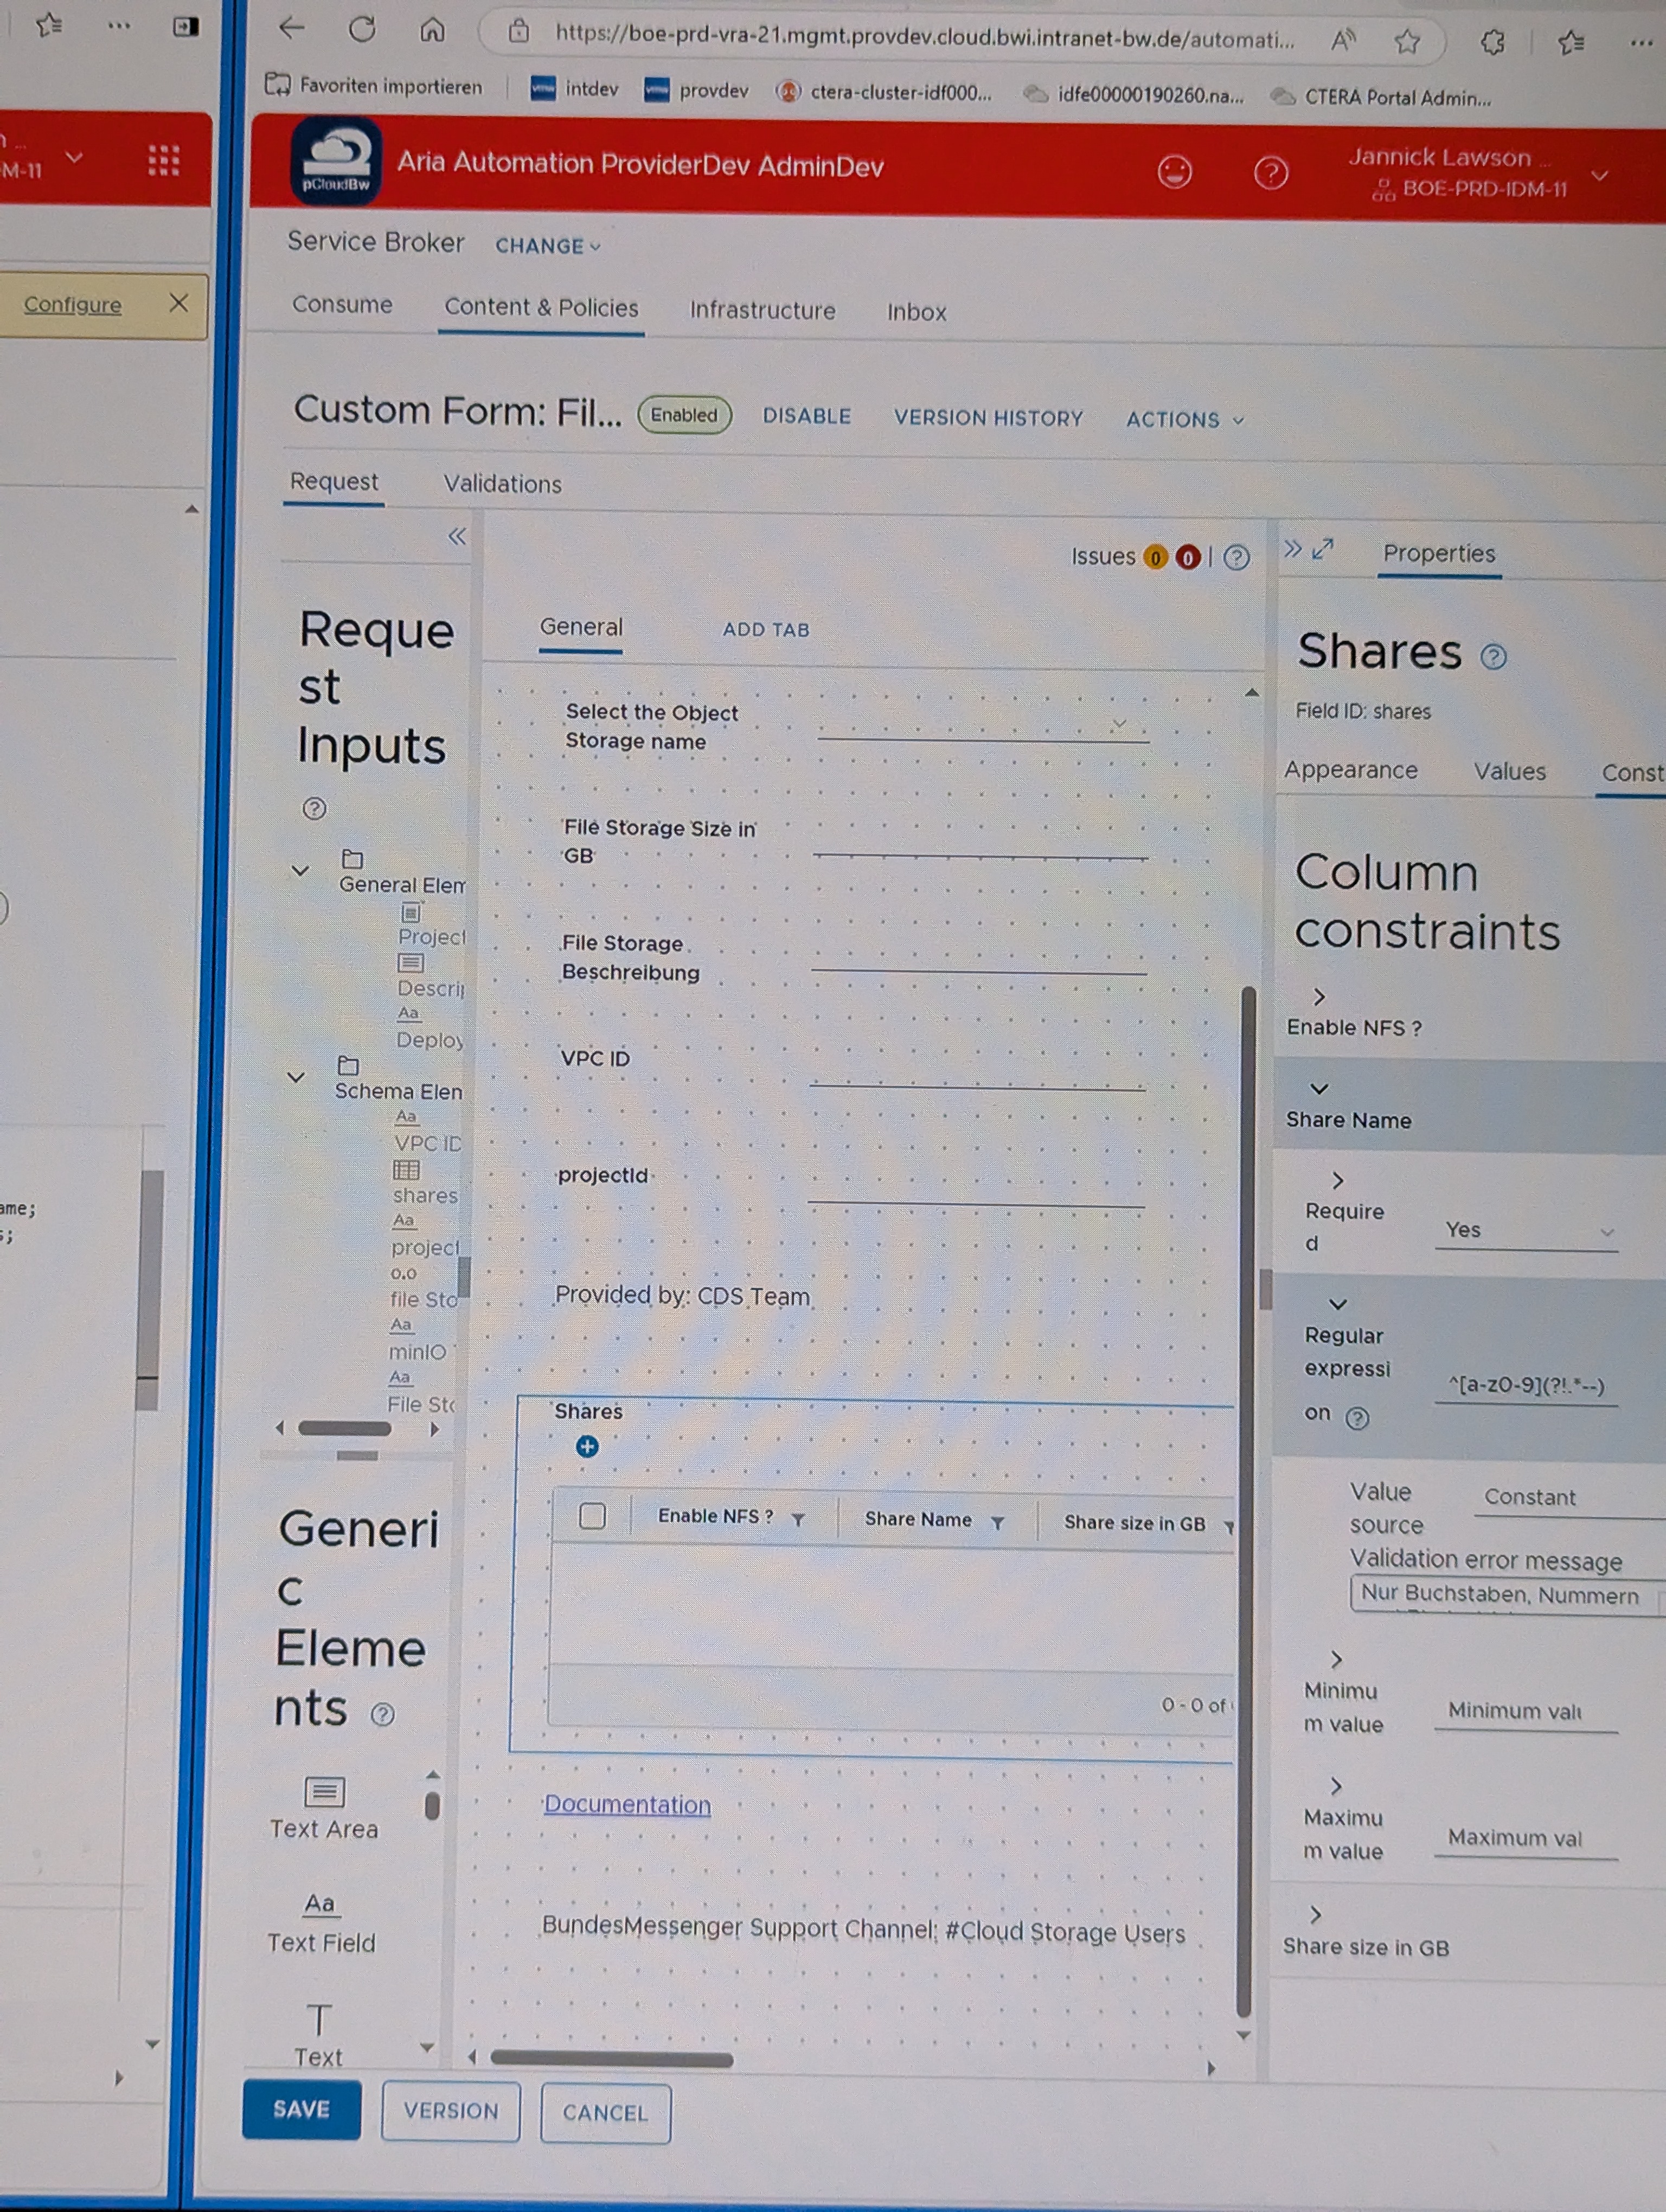Open the help question mark in the red header
The width and height of the screenshot is (1666, 2212).
tap(1270, 173)
